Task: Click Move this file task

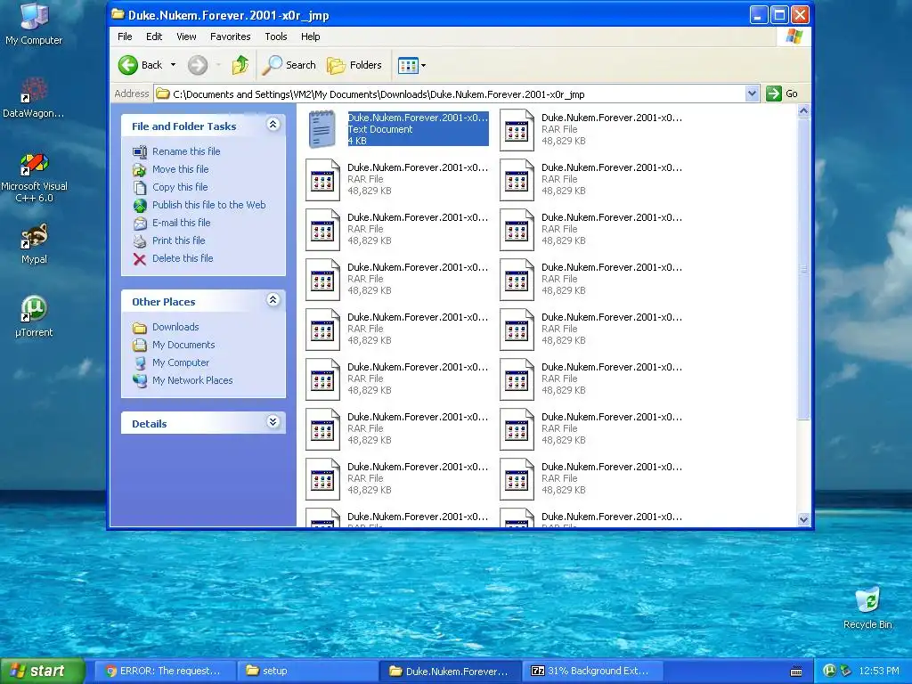Action: pos(180,169)
